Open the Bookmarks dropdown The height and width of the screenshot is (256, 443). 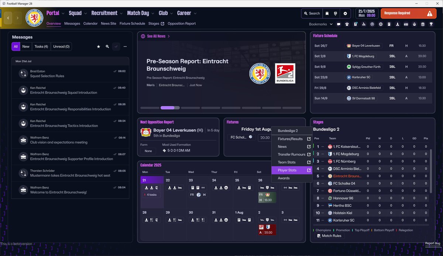(x=320, y=24)
